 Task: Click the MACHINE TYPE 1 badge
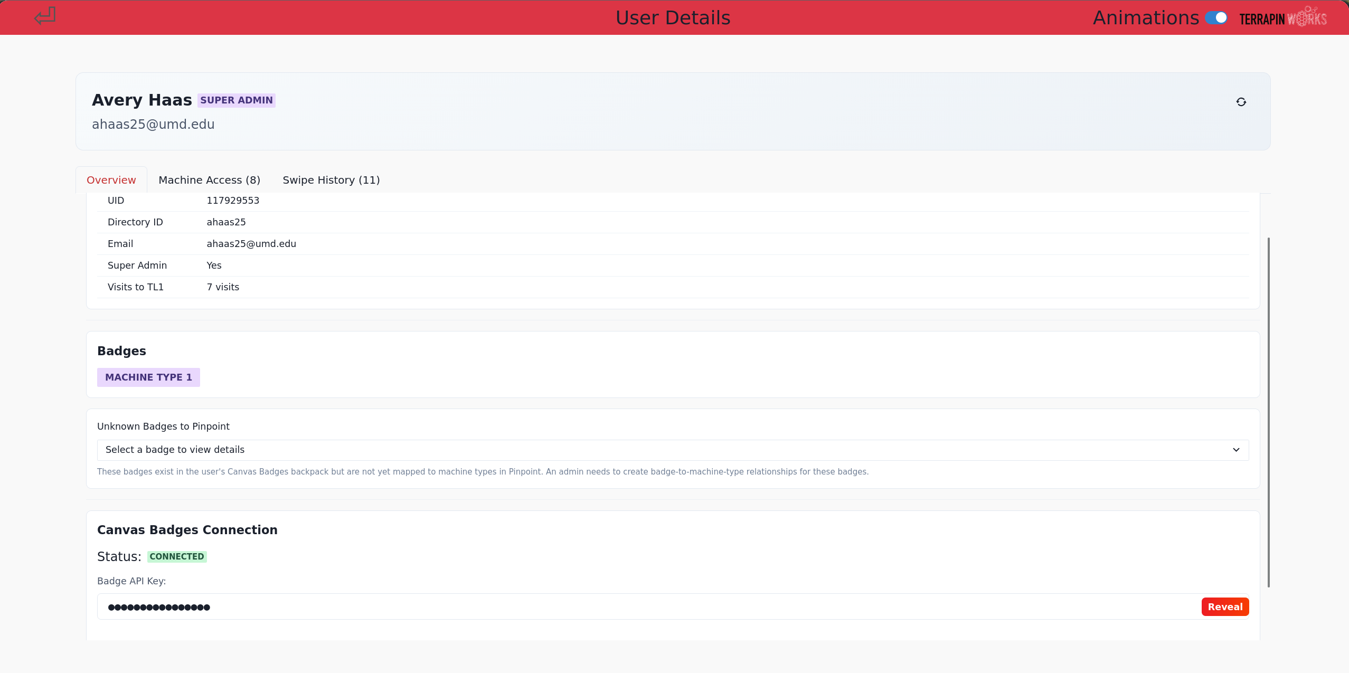[148, 377]
